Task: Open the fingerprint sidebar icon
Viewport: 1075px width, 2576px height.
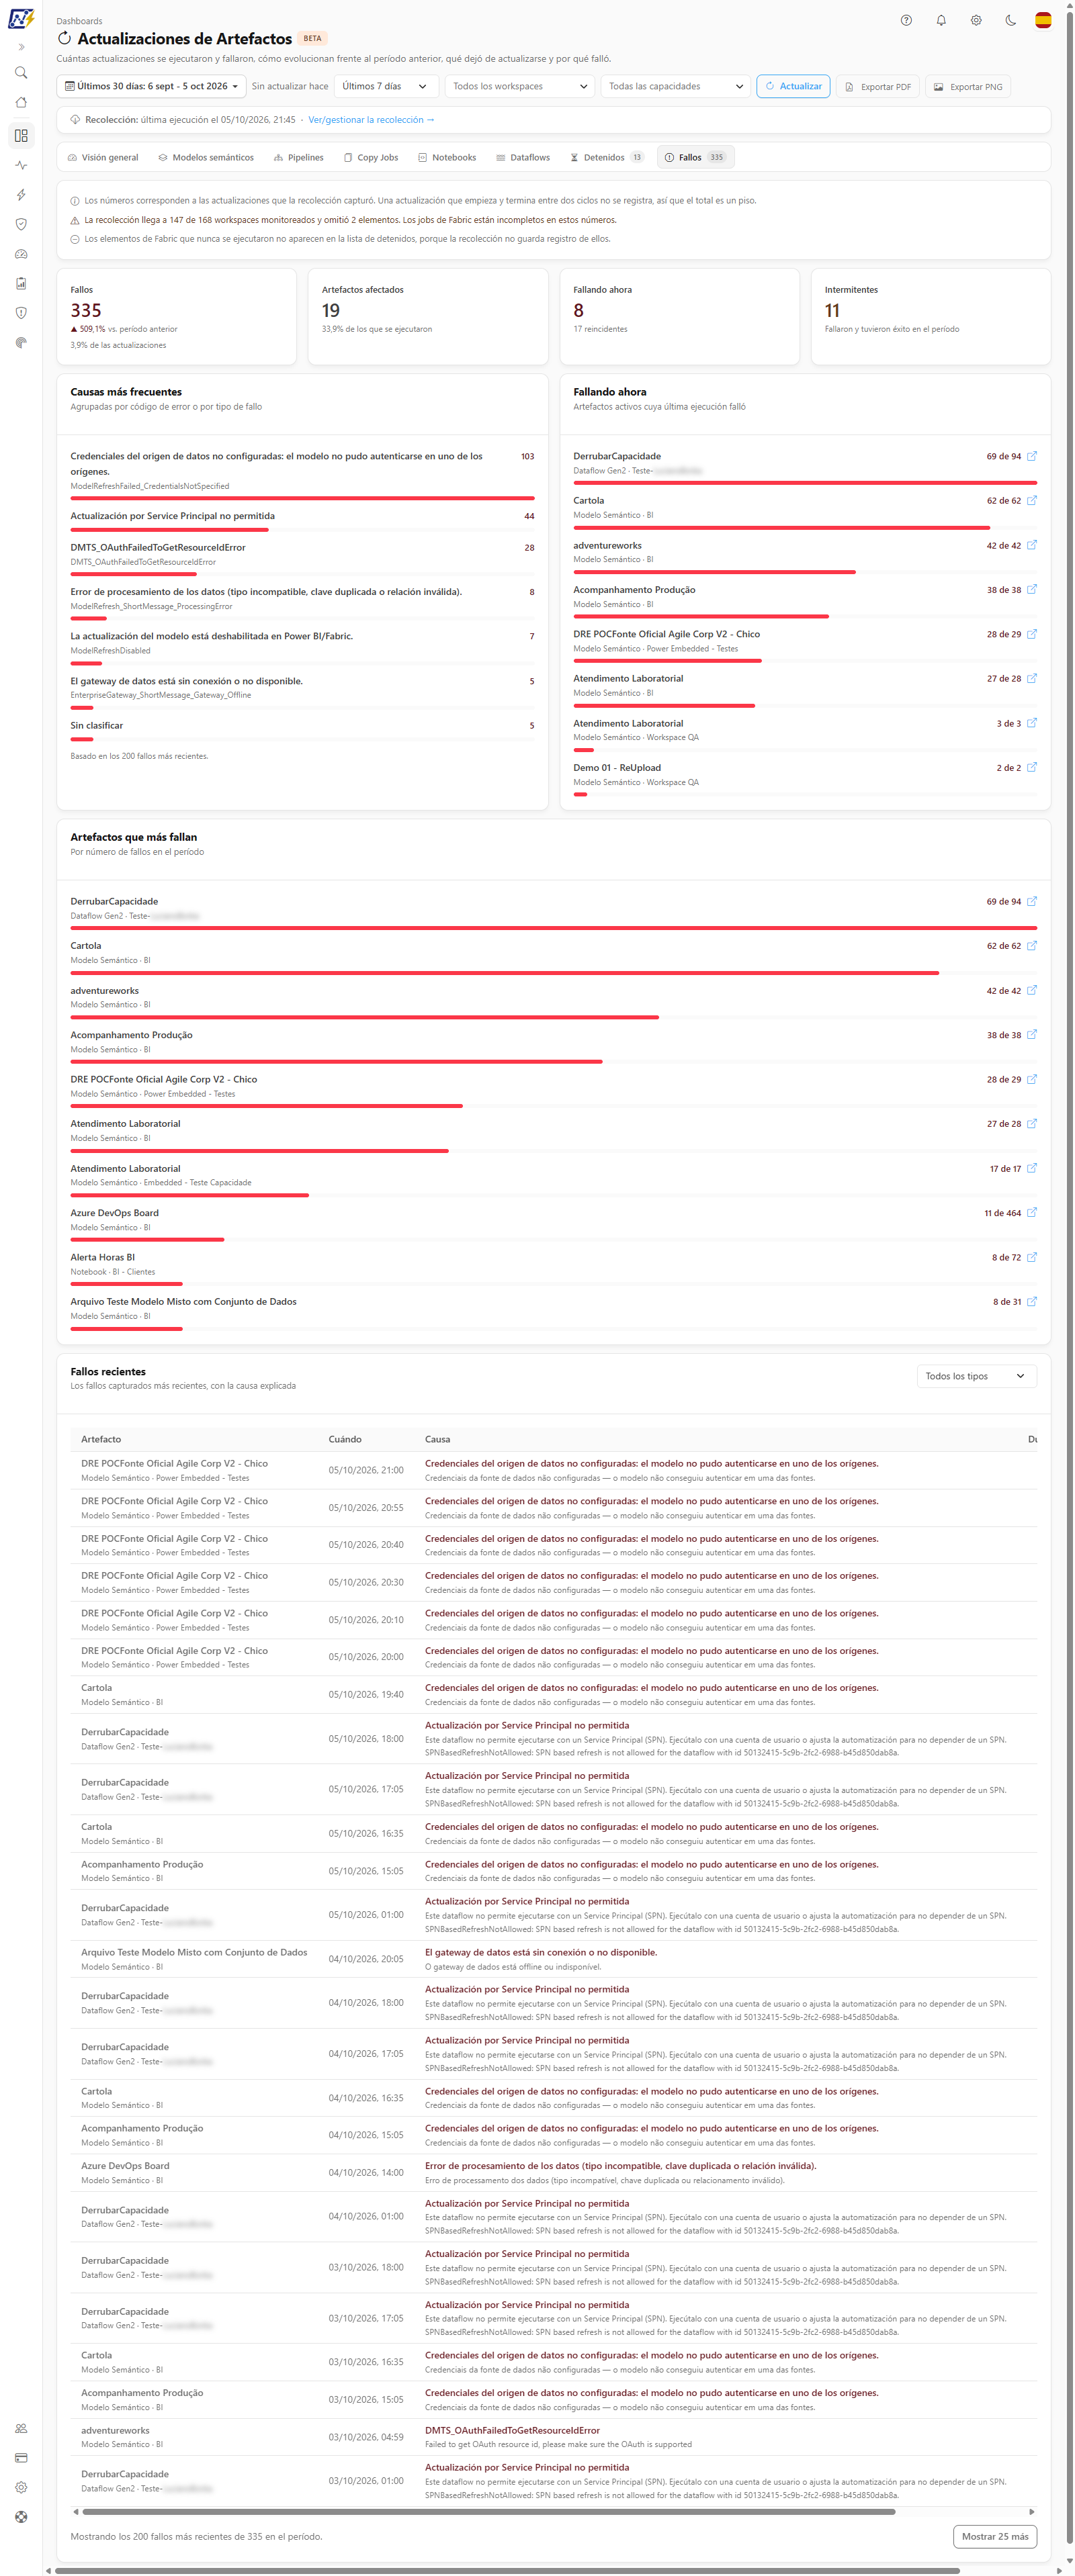Action: (x=21, y=342)
